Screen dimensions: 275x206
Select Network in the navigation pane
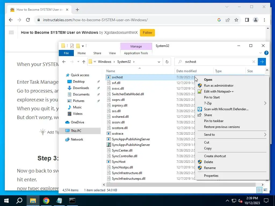(77, 139)
